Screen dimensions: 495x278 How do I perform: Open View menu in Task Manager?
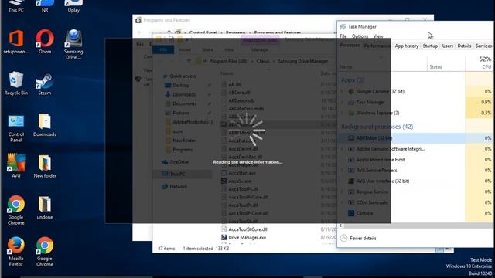click(378, 36)
